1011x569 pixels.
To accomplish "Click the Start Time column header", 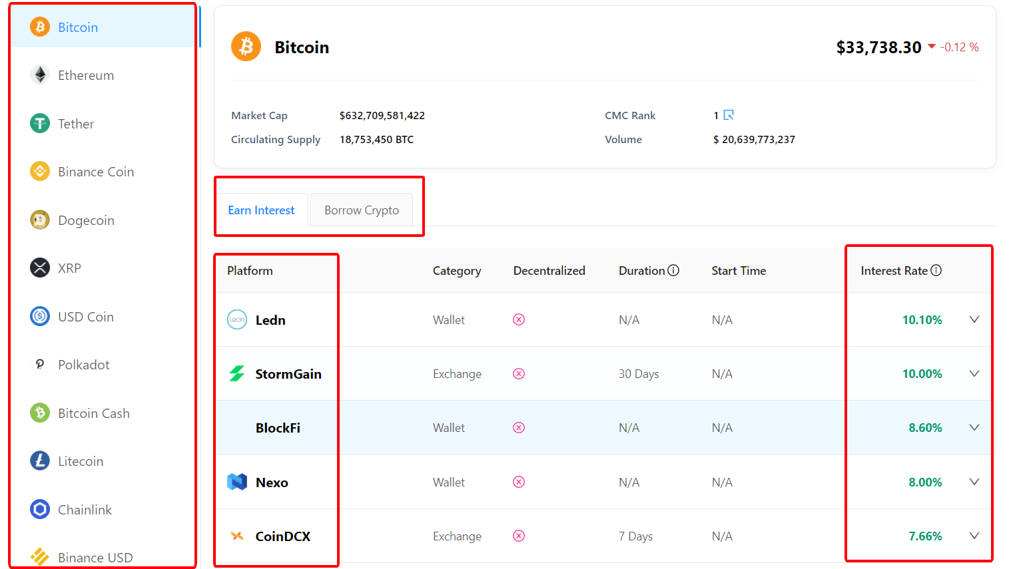I will tap(739, 271).
